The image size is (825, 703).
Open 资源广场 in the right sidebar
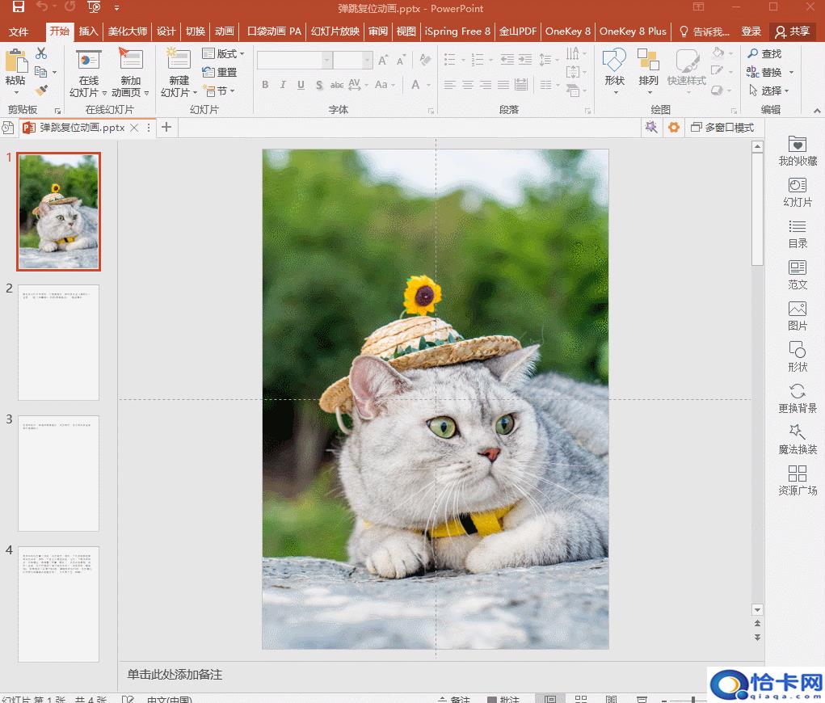[798, 481]
